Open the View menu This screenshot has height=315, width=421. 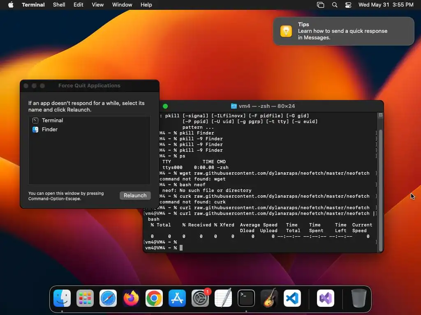point(98,5)
